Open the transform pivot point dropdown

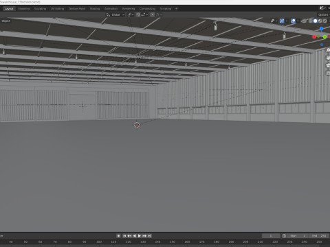[x=131, y=14]
